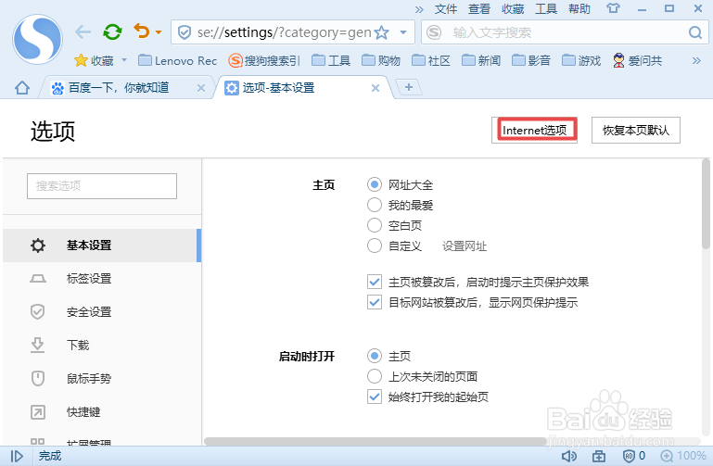Viewport: 713px width, 466px height.
Task: Click the magnifier search icon
Action: (694, 32)
